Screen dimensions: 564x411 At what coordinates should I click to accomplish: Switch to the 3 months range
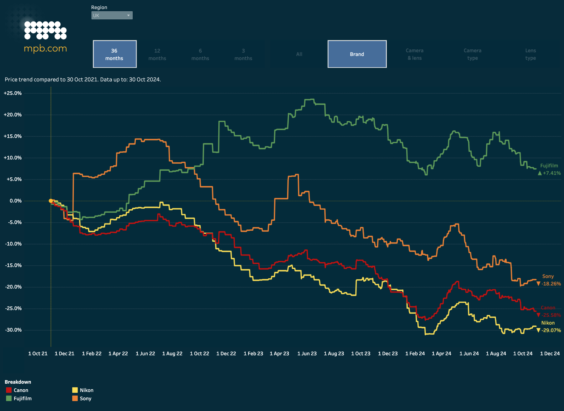coord(243,54)
